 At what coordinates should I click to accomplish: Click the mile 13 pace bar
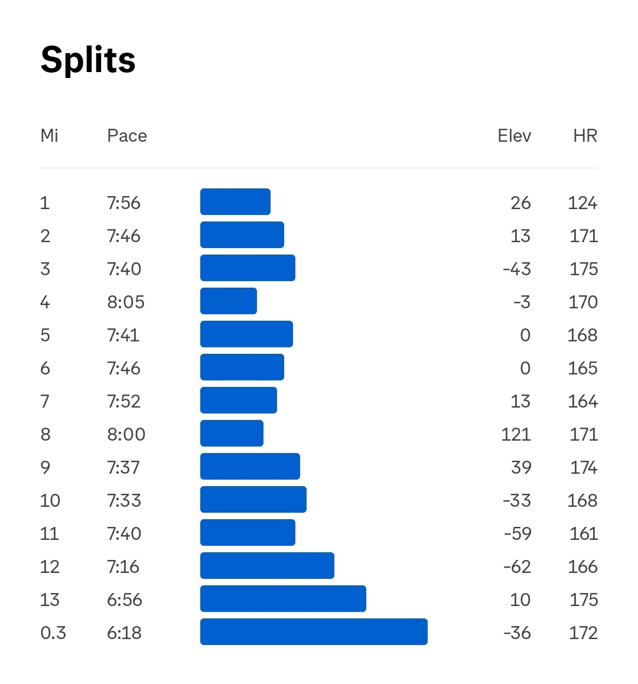[283, 599]
